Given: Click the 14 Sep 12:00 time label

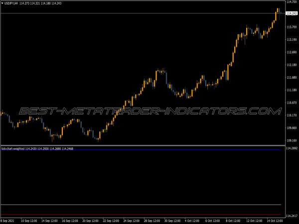Looking at the screenshot, I should [x=49, y=221].
